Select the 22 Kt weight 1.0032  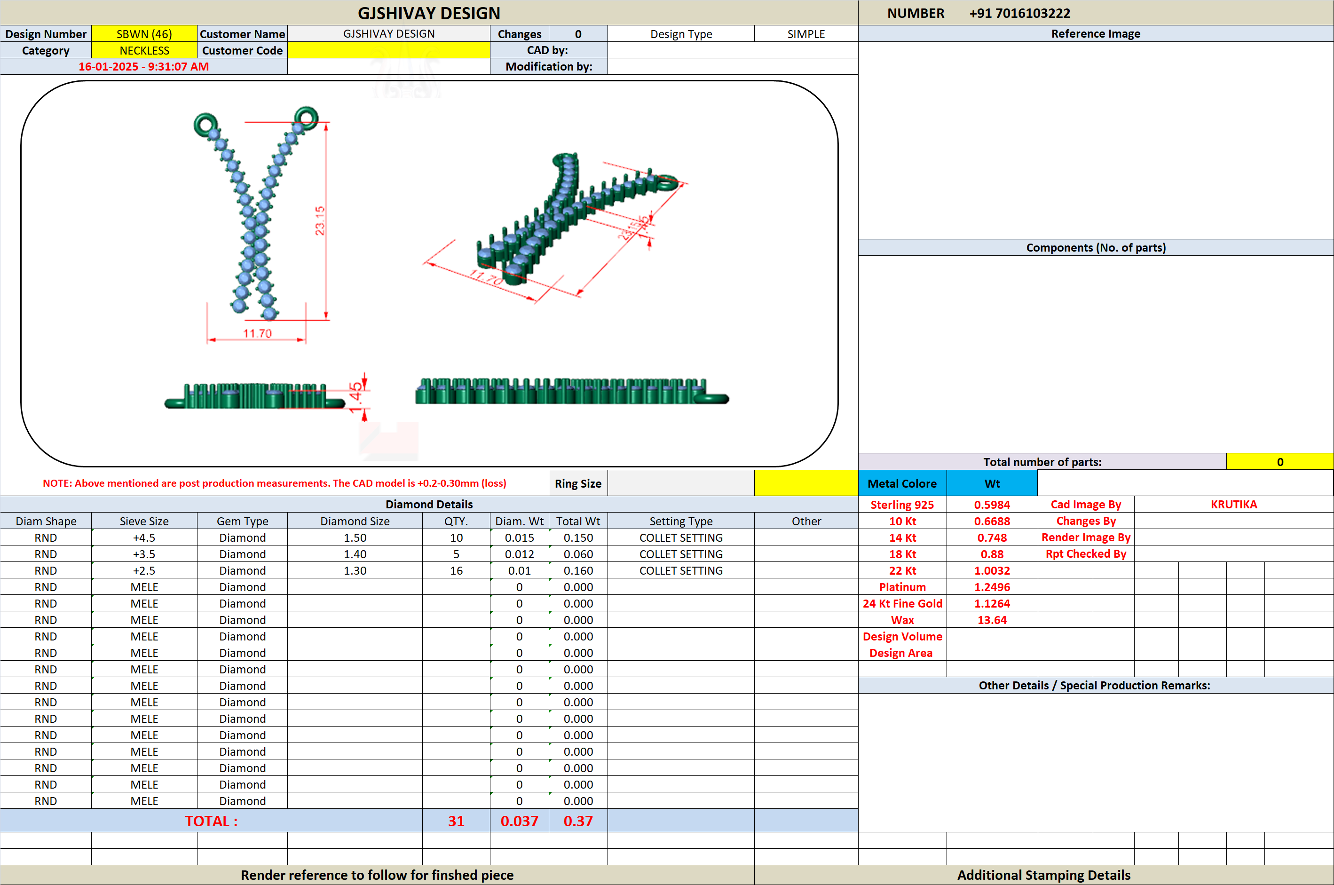[x=992, y=570]
